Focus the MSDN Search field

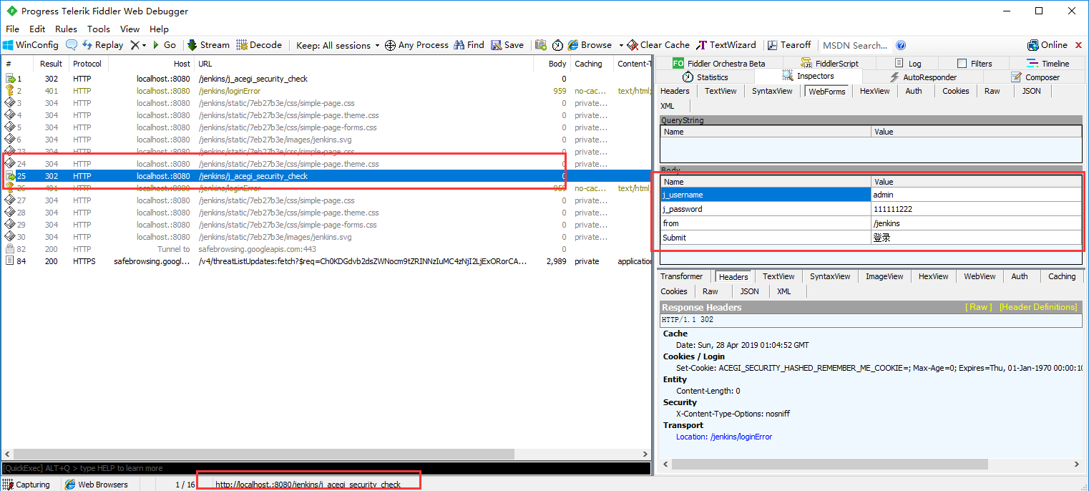(x=856, y=45)
